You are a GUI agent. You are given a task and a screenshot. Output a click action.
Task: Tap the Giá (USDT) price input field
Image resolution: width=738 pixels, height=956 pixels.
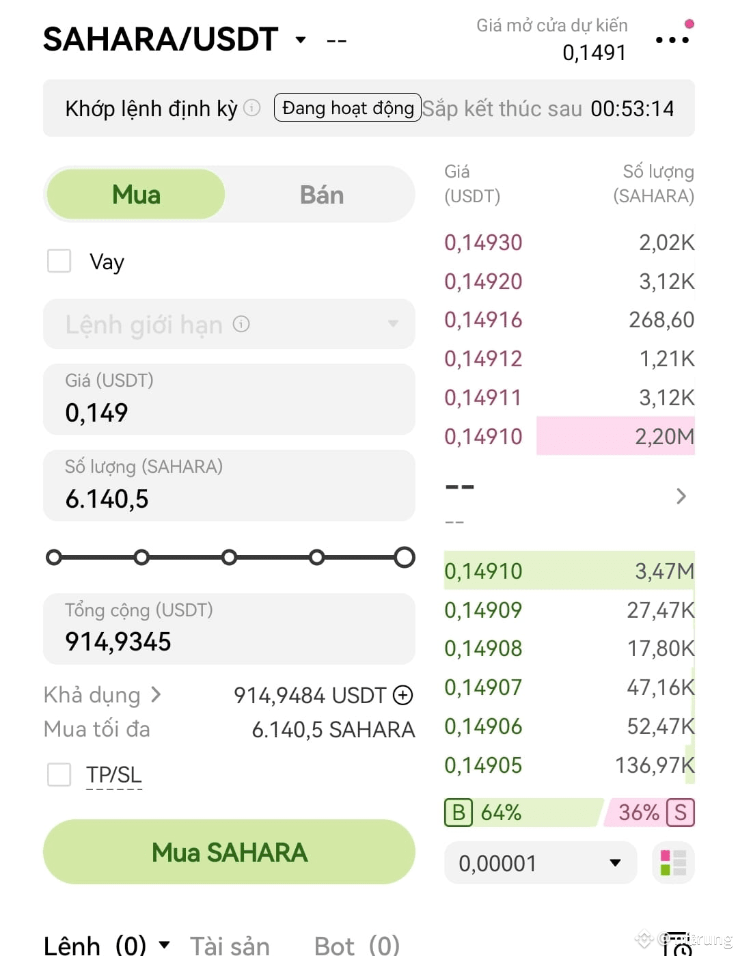coord(229,399)
